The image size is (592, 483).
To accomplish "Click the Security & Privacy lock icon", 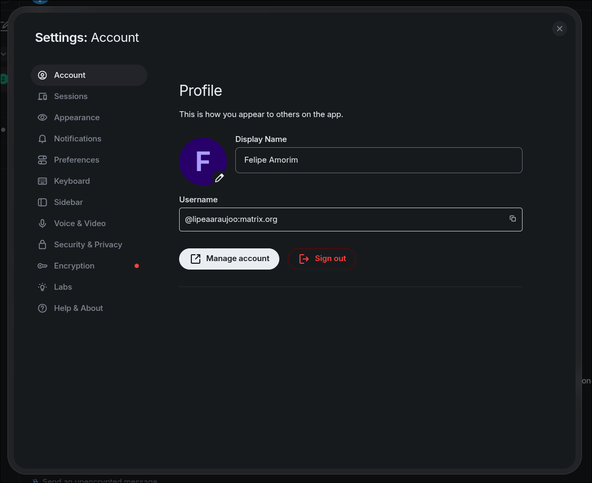I will coord(42,245).
